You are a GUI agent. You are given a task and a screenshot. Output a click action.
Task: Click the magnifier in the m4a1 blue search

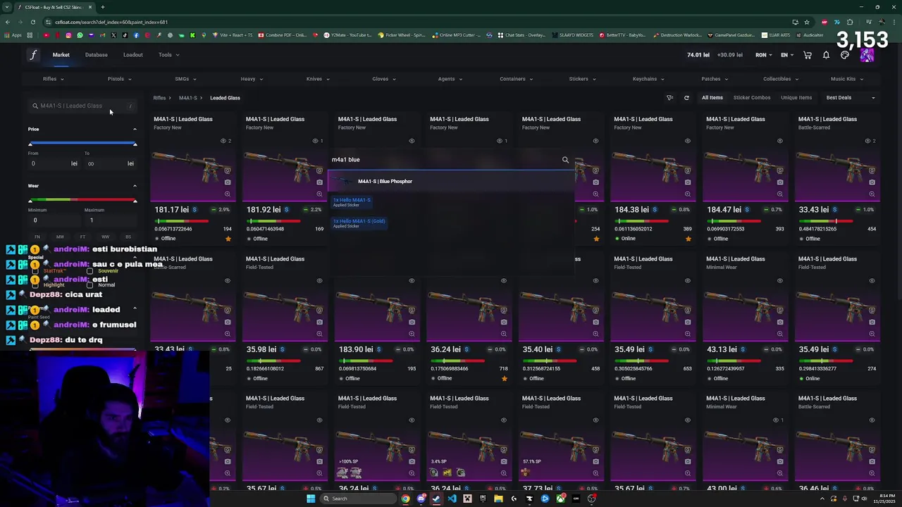[565, 160]
